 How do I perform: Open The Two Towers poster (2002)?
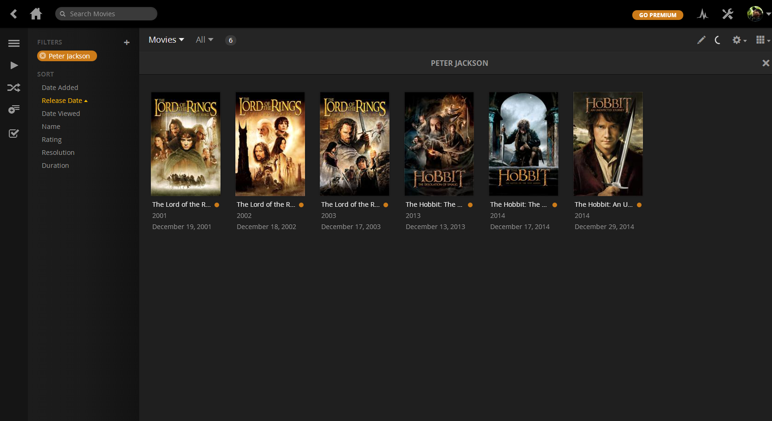[x=270, y=144]
